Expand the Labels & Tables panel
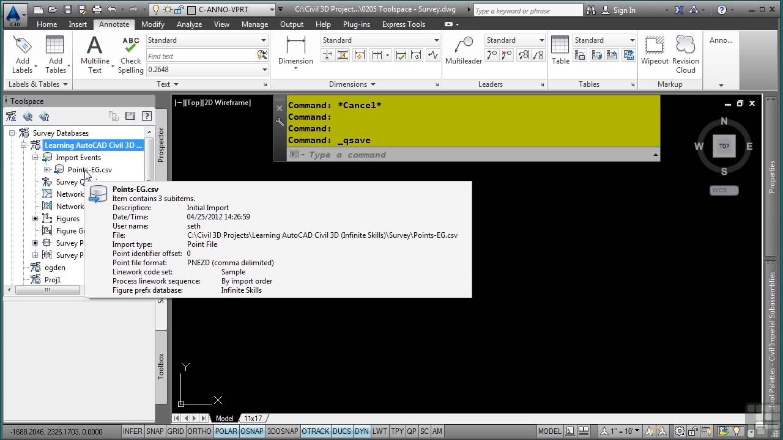 39,84
